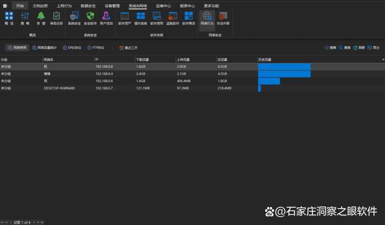Select IP cell 192.168.0.7
This screenshot has height=225, width=385.
click(104, 88)
